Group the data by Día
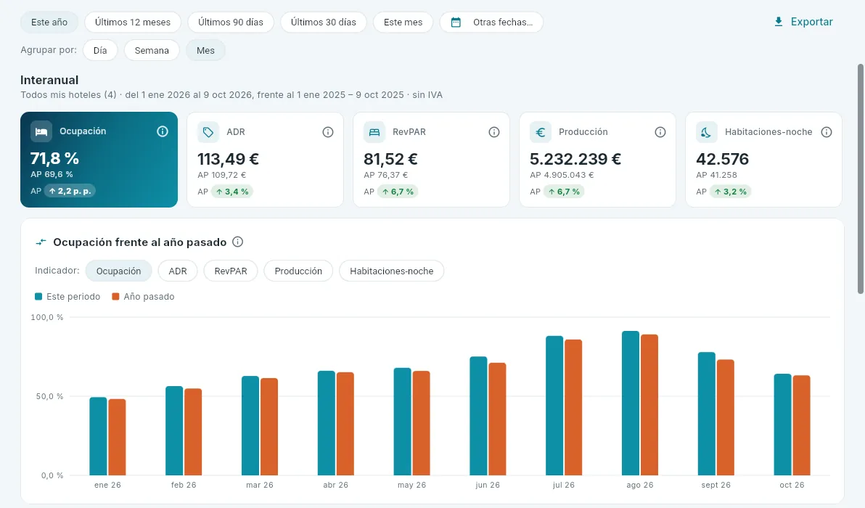This screenshot has height=508, width=865. pyautogui.click(x=100, y=50)
